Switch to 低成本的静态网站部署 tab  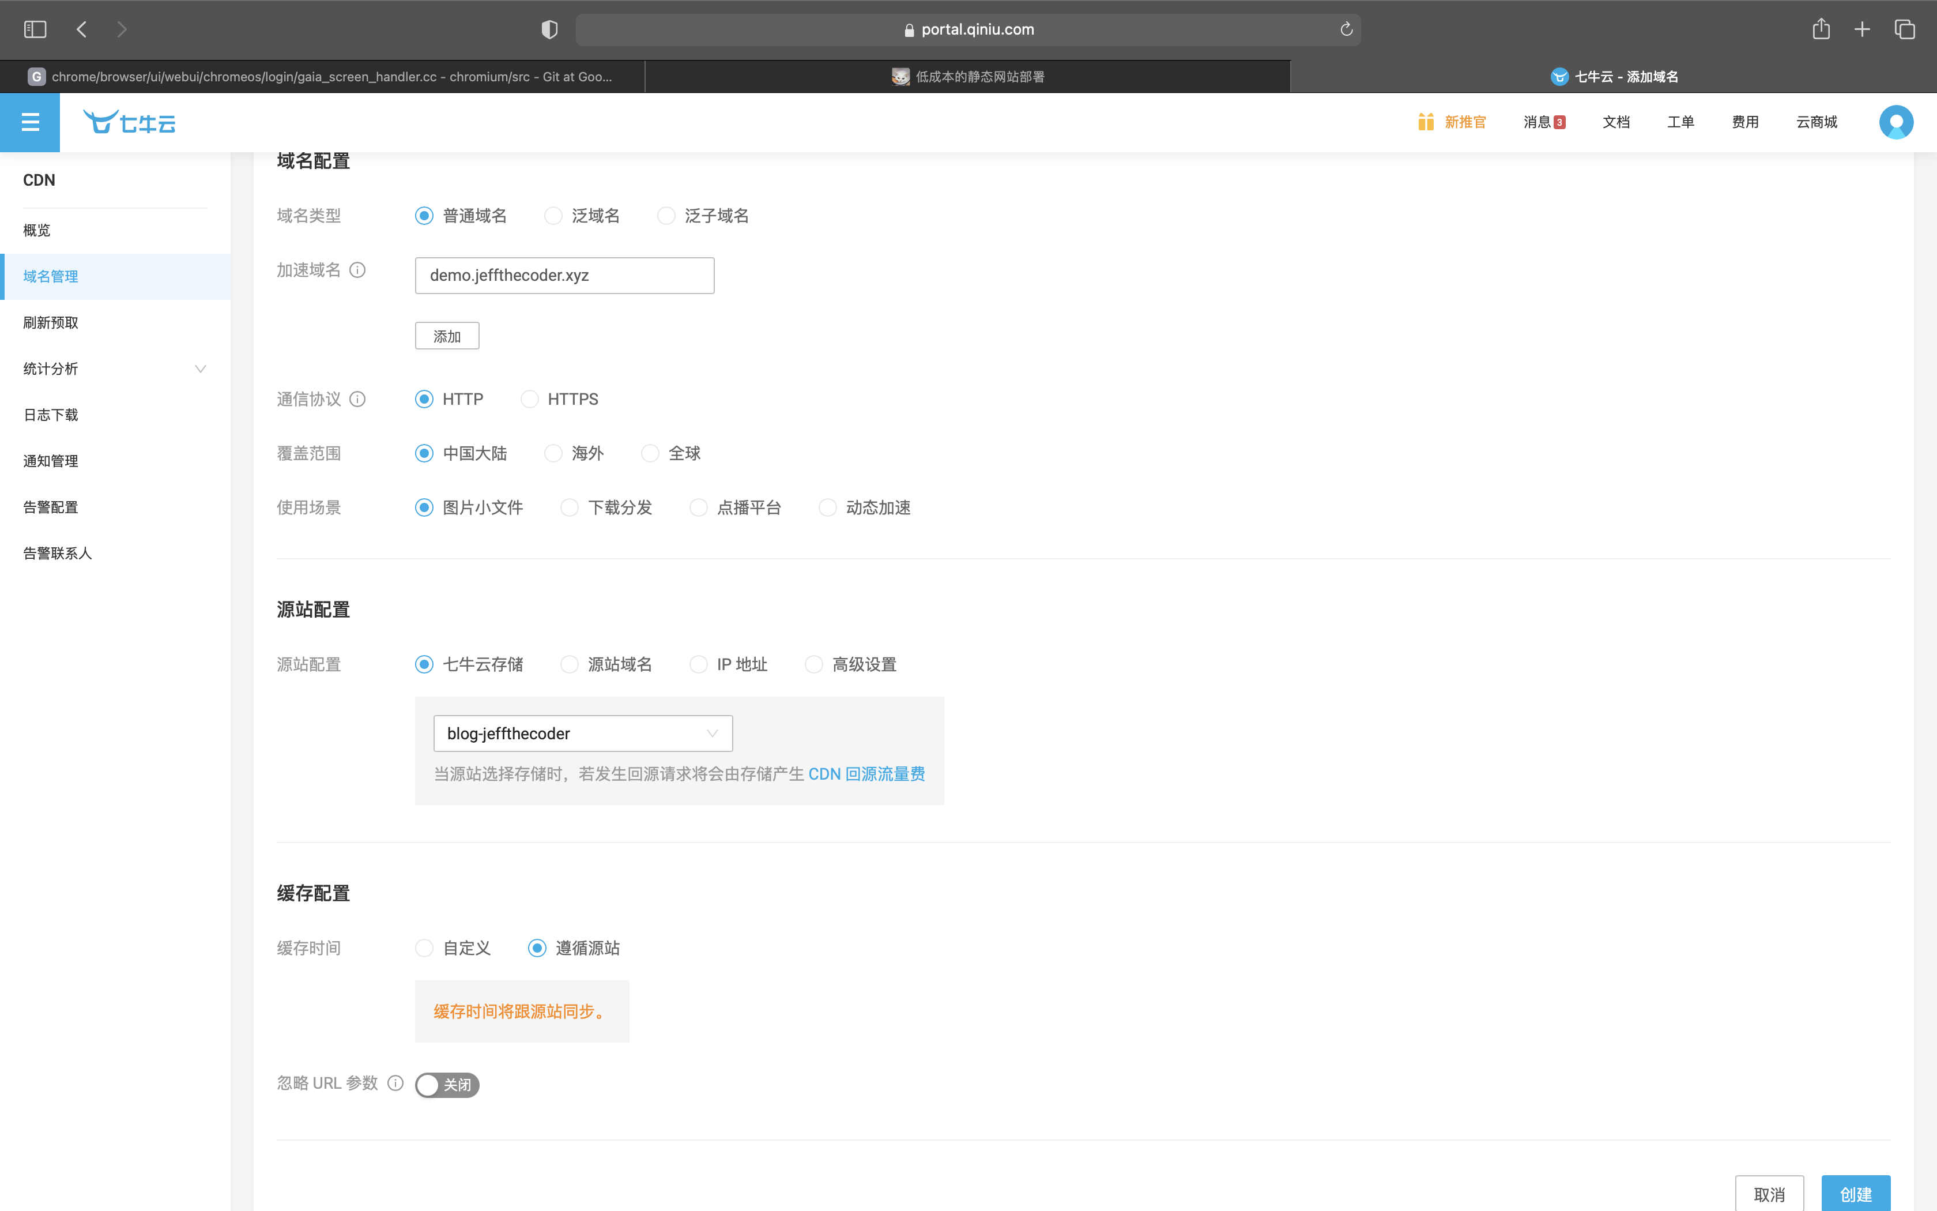pos(968,77)
